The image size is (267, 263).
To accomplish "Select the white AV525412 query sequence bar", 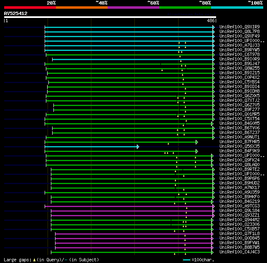I will tap(110, 17).
